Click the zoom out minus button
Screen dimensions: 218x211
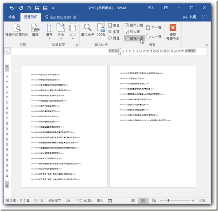pyautogui.click(x=161, y=201)
